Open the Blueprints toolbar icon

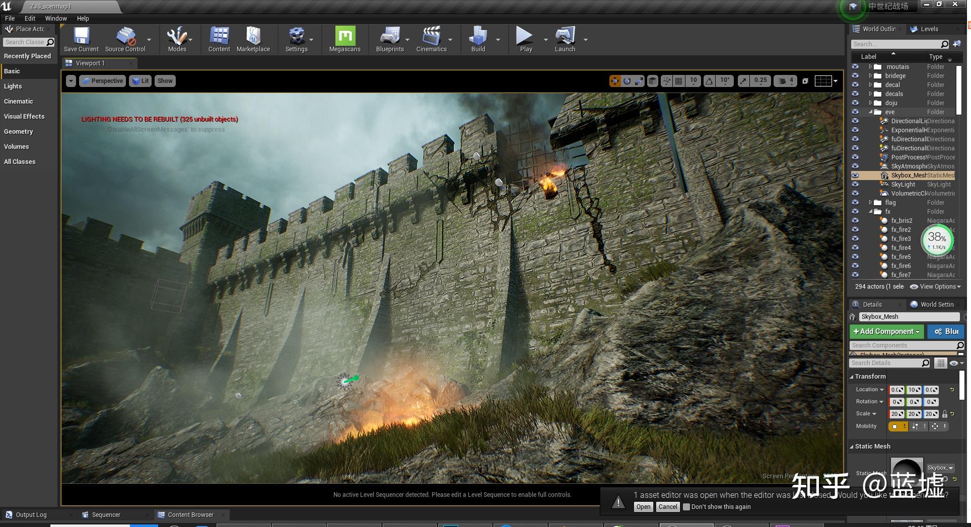pos(390,39)
